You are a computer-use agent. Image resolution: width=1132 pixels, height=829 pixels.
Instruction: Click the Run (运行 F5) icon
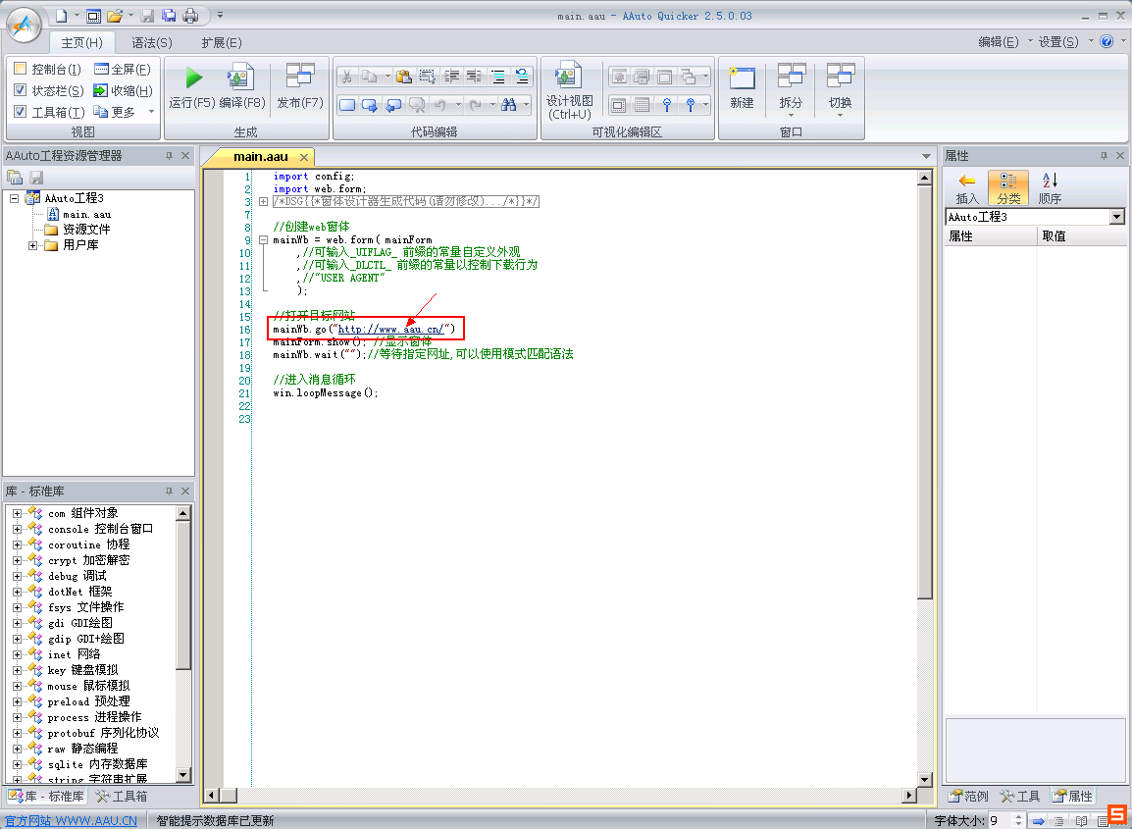point(193,78)
